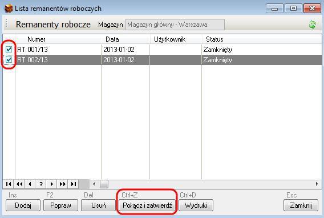The width and height of the screenshot is (324, 218).
Task: Maximize the Lista remanentów roboczych window
Action: [293, 9]
